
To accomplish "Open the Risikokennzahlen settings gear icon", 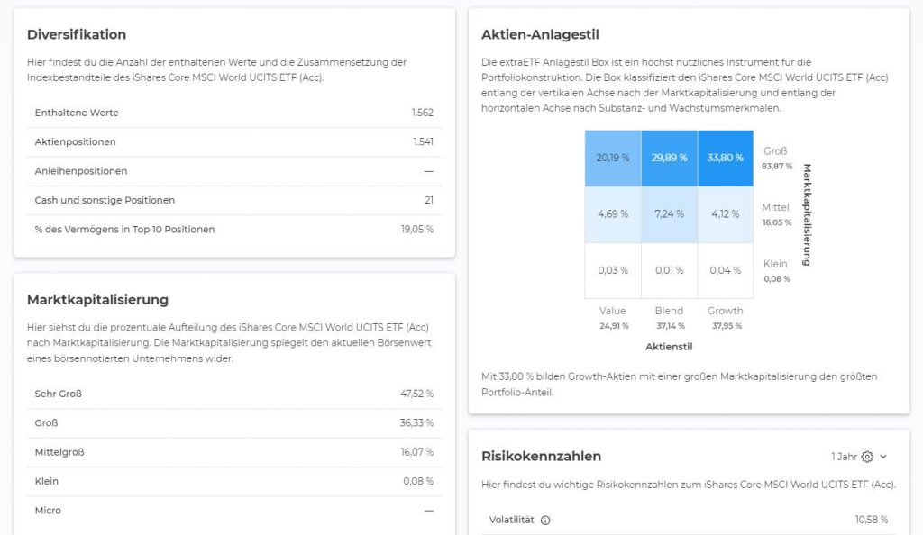I will [867, 457].
